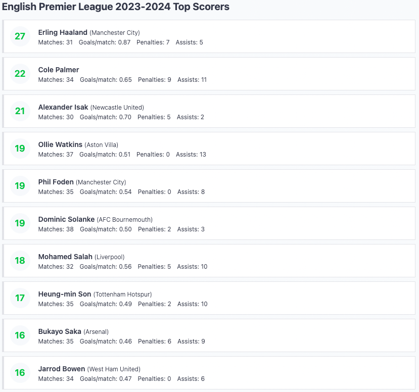Click the Dominic Solanke player name

(66, 220)
